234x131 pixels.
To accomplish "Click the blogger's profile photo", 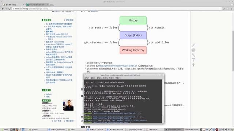I will click(68, 105).
